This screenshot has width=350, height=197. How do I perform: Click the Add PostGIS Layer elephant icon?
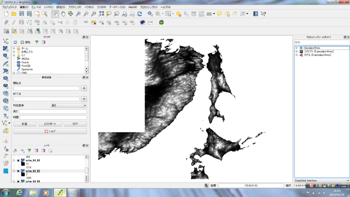[6, 56]
